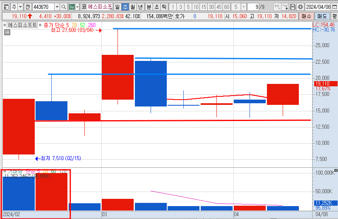Choose the 1 interval button
The width and height of the screenshot is (338, 219).
click(x=173, y=7)
